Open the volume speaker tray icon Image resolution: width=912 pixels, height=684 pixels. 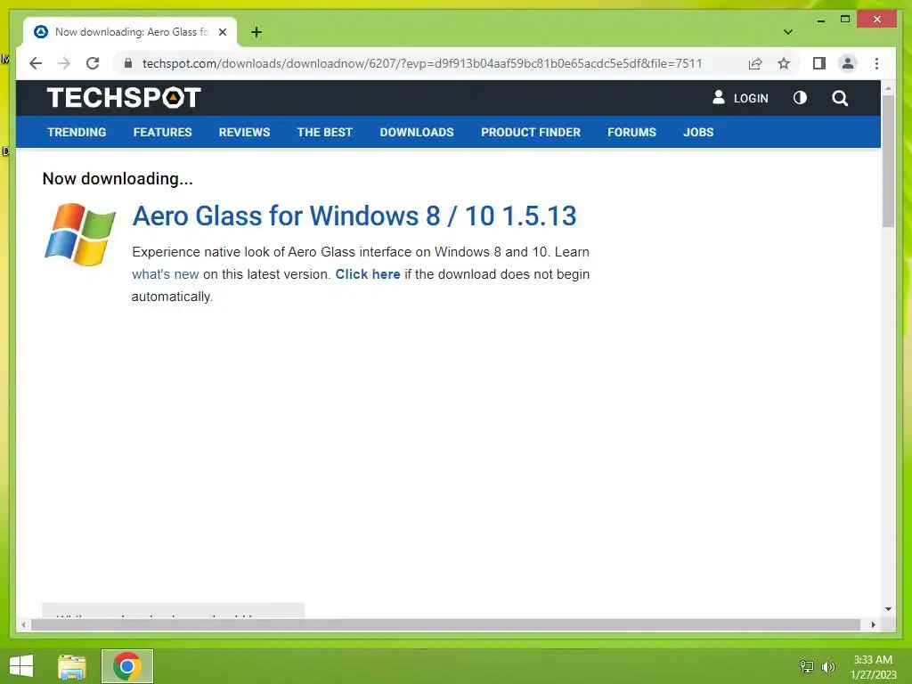[x=827, y=666]
